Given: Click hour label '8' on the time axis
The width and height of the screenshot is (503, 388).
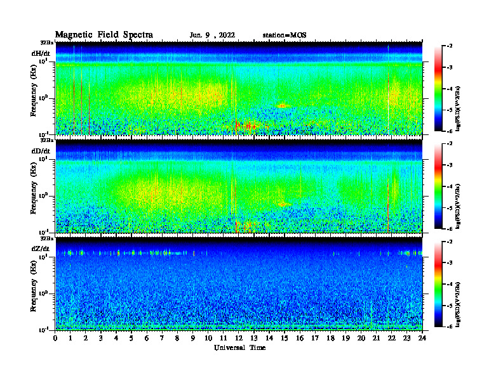Looking at the screenshot, I should 177,338.
